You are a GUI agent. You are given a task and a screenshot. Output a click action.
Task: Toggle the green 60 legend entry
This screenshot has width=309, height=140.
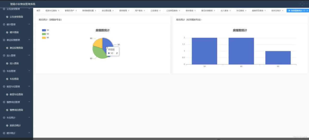click(45, 34)
